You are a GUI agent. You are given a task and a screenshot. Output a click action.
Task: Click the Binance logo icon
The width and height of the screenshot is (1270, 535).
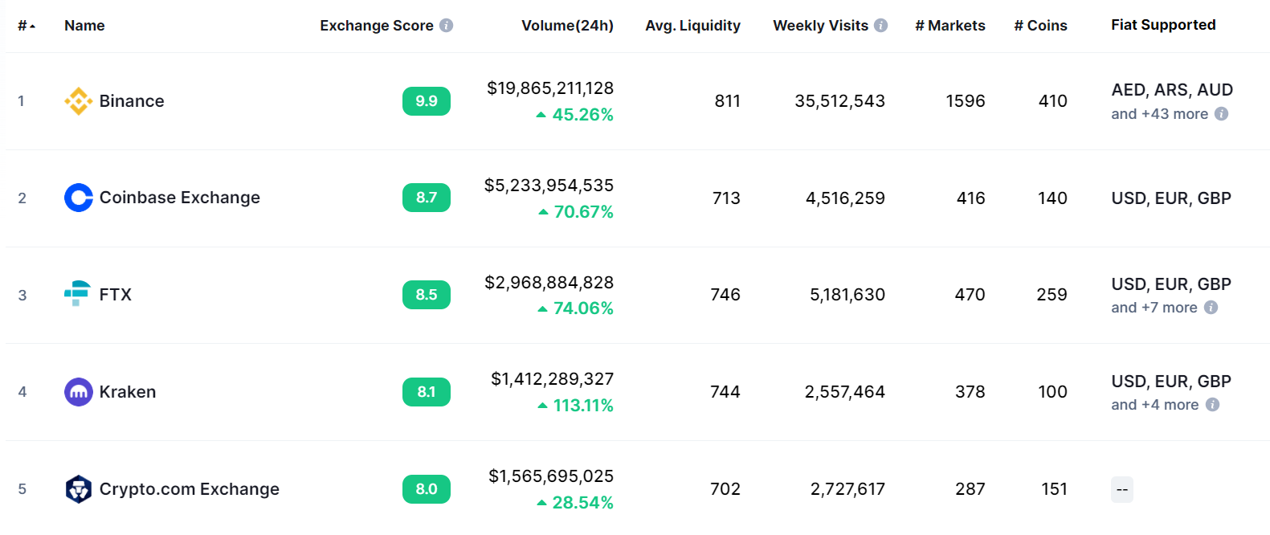78,101
